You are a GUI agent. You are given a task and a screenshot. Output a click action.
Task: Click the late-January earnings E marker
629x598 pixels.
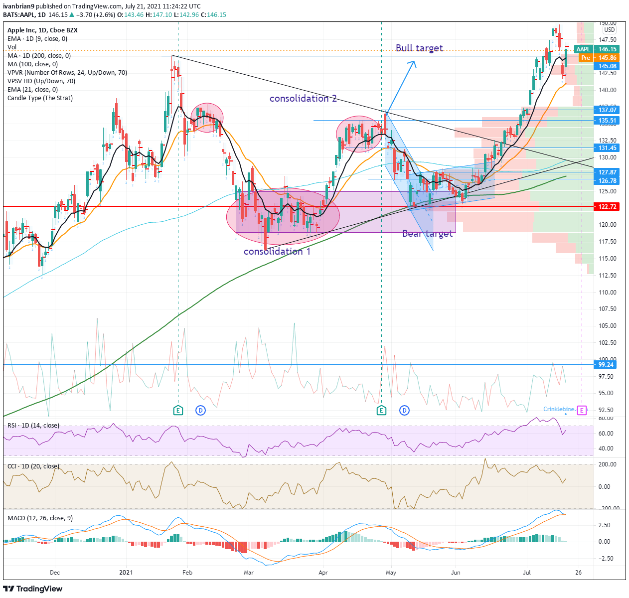coord(178,411)
